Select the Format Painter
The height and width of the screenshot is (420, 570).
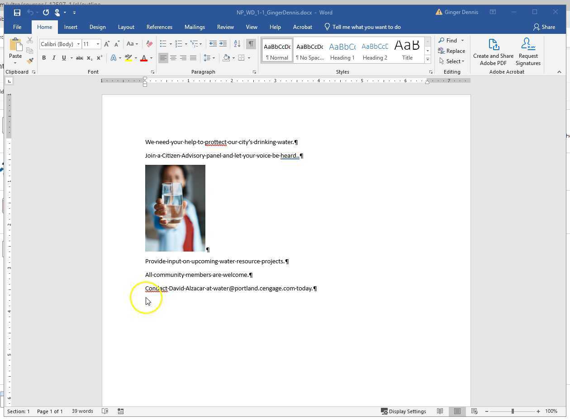pos(29,61)
